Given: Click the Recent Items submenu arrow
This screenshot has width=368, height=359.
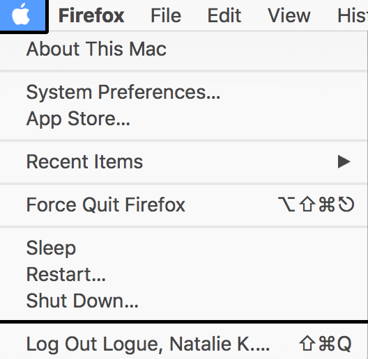Looking at the screenshot, I should pos(344,161).
